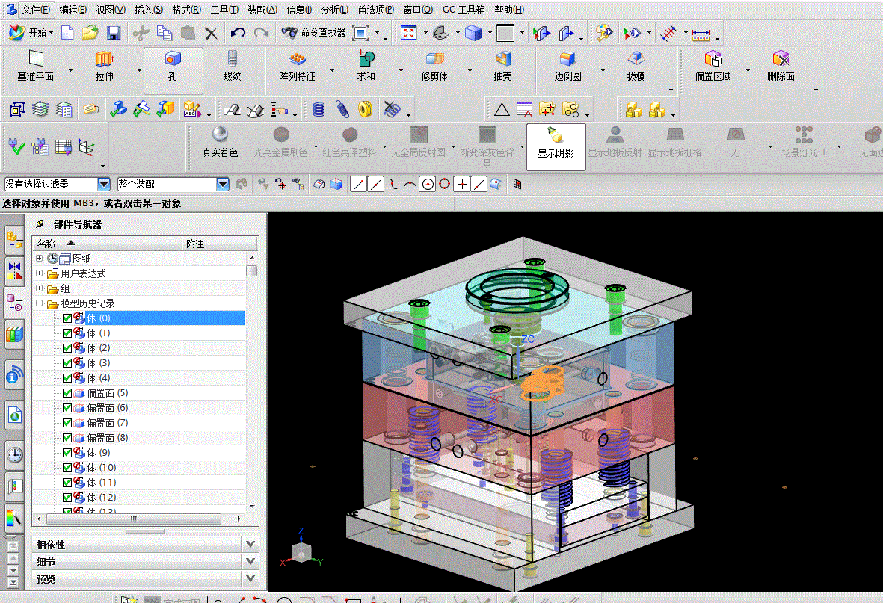
Task: Uncheck the 体 (10) feature checkbox
Action: 67,468
